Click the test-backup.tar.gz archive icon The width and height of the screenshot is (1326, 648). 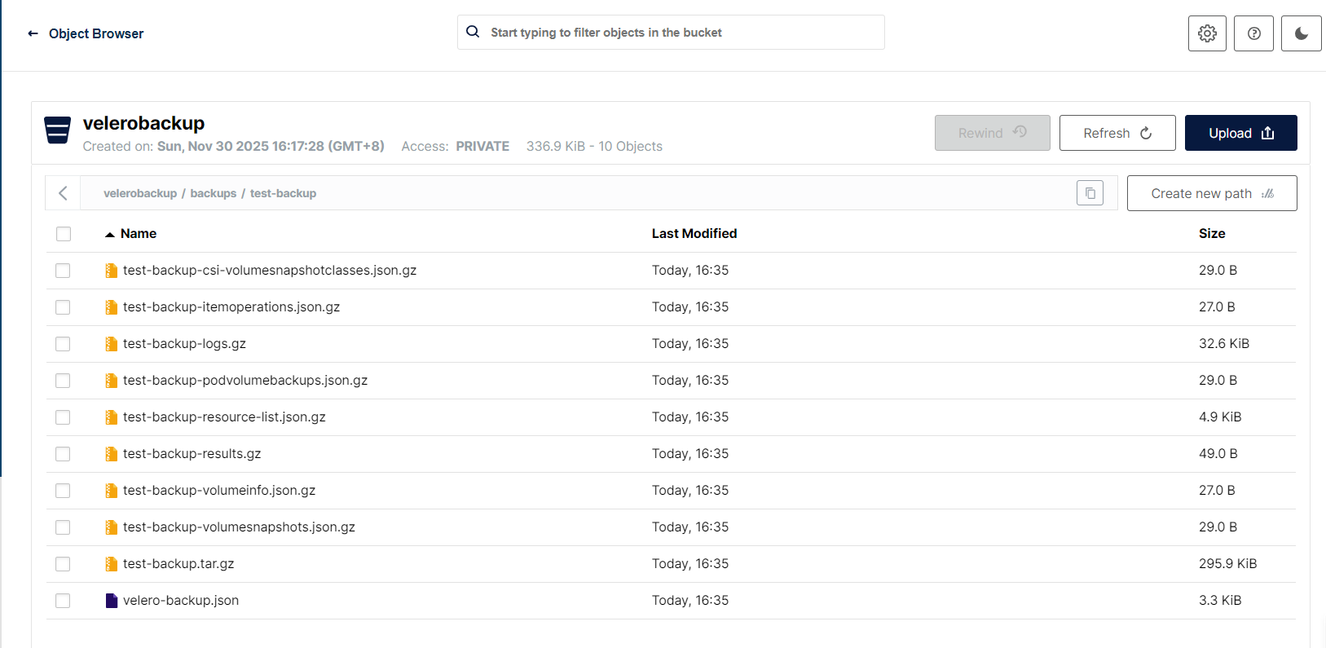tap(112, 564)
